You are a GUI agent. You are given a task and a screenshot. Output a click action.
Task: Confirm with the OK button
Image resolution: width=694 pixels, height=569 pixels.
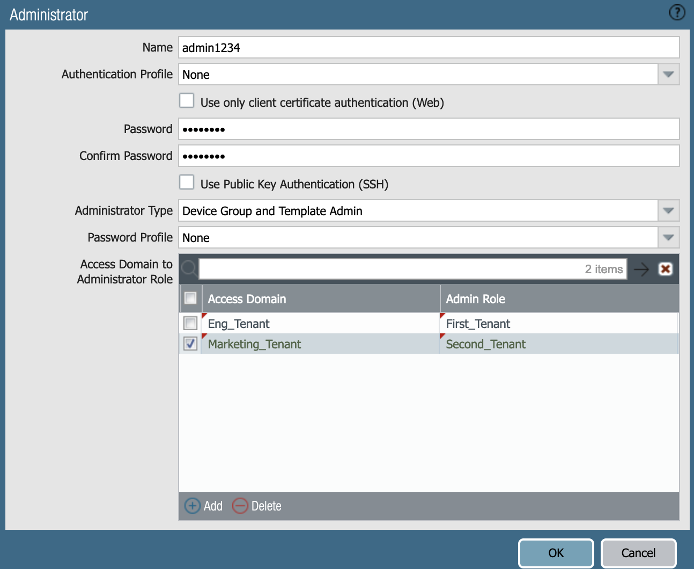click(556, 553)
